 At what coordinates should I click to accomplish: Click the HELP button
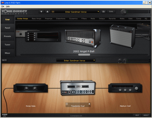(x=137, y=115)
